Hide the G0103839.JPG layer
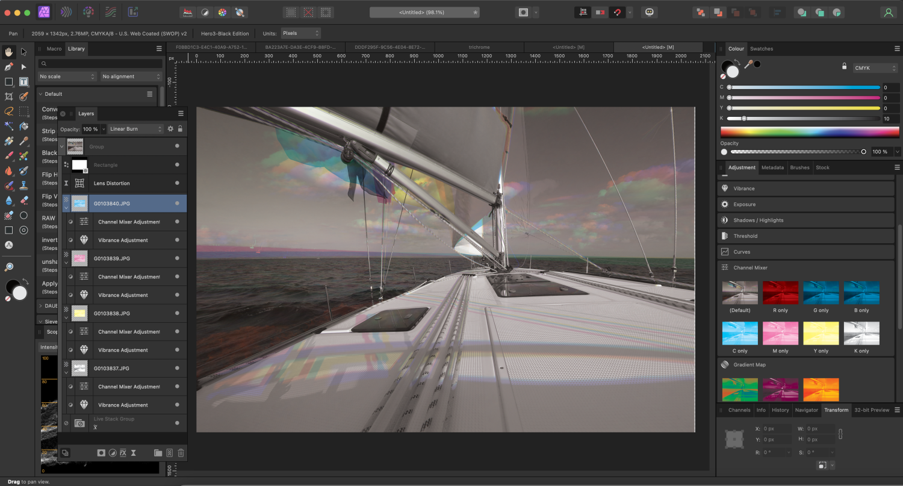 click(177, 258)
